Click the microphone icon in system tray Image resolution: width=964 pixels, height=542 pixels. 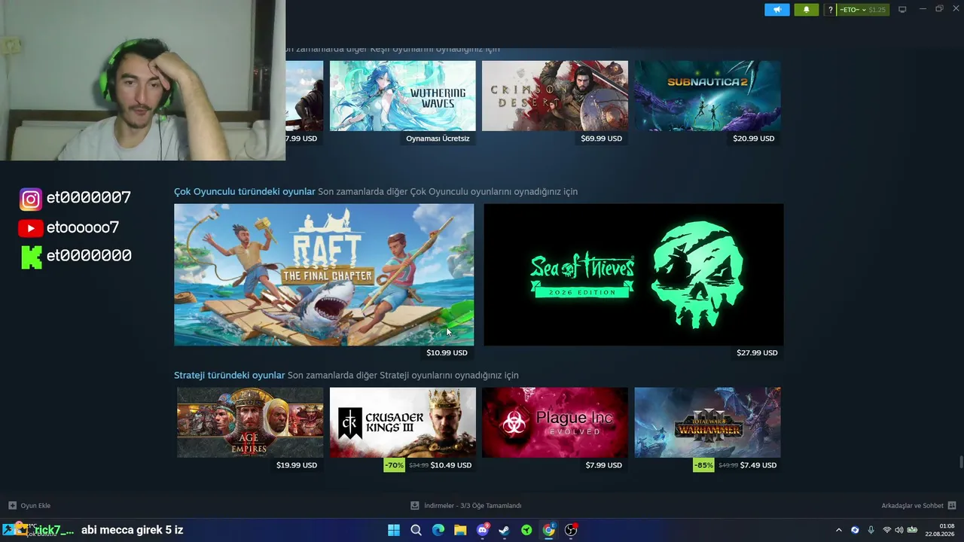(x=871, y=530)
